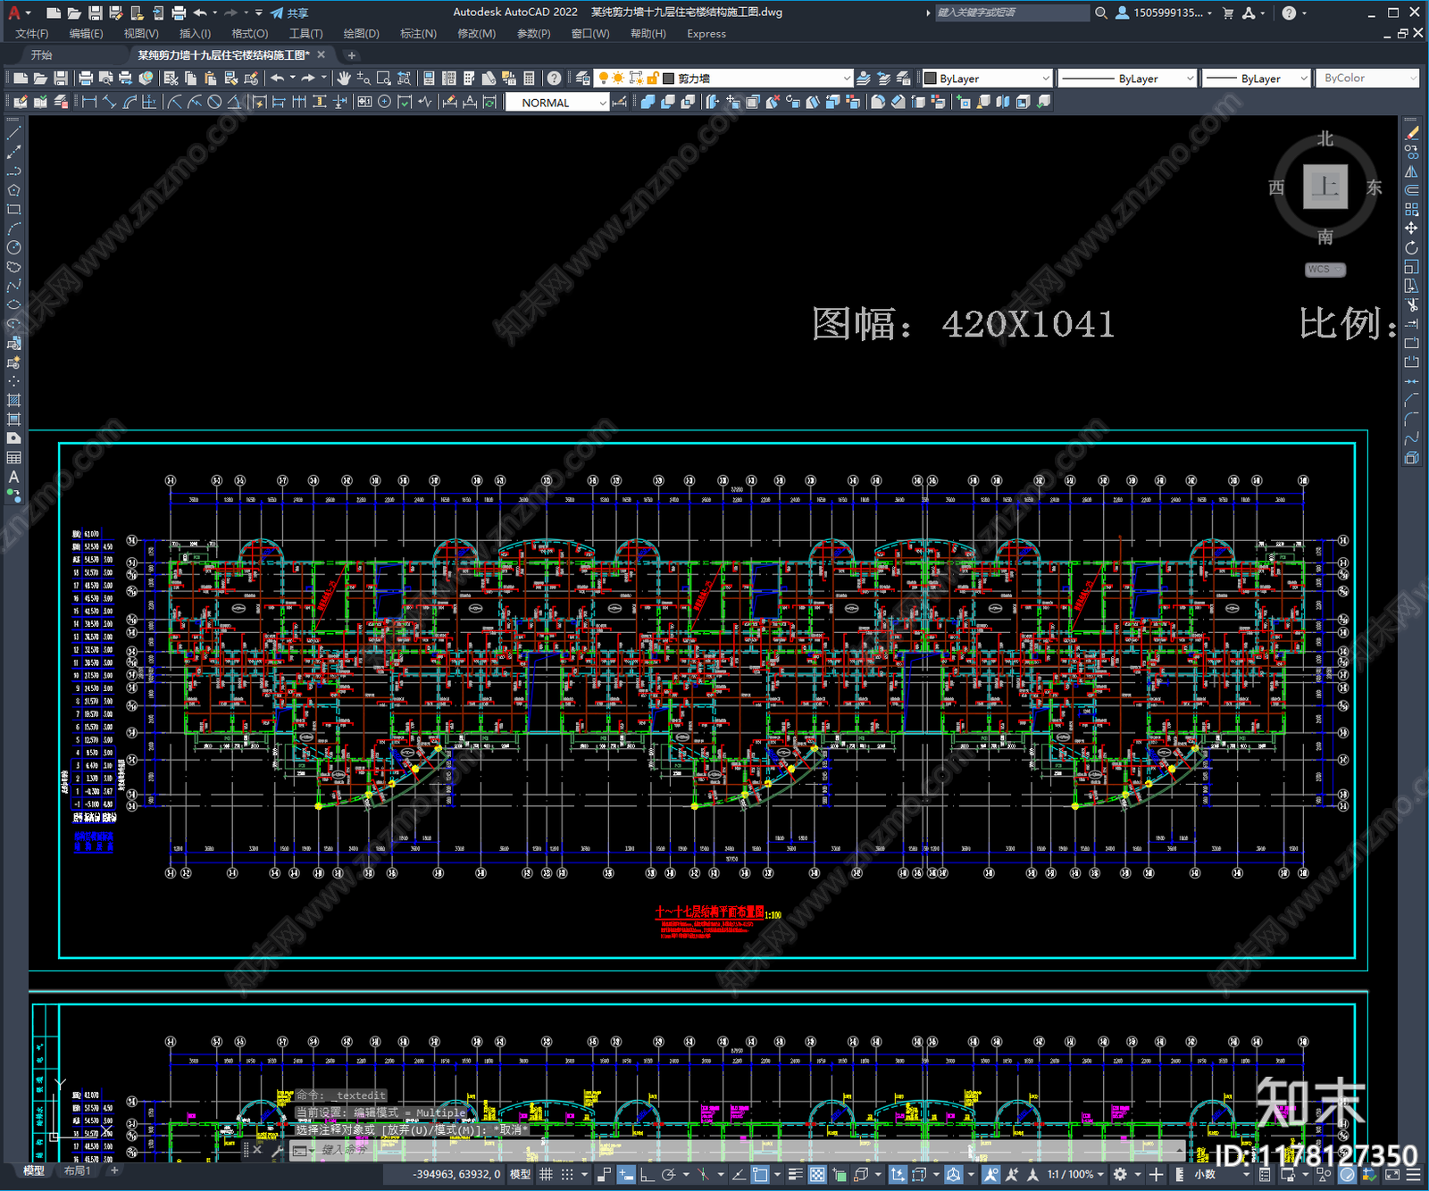Viewport: 1429px width, 1191px height.
Task: Click the Aligned dimension tool icon
Action: [110, 102]
